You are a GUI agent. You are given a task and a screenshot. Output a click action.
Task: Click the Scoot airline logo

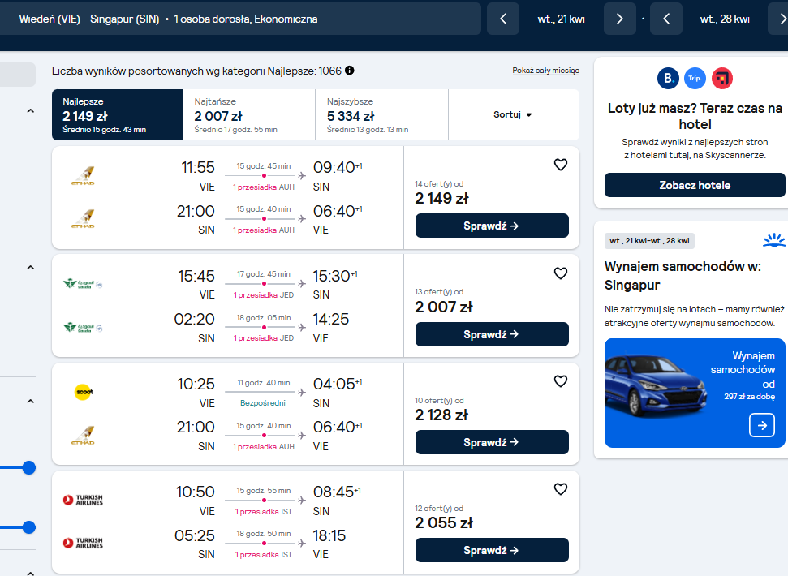pos(84,392)
